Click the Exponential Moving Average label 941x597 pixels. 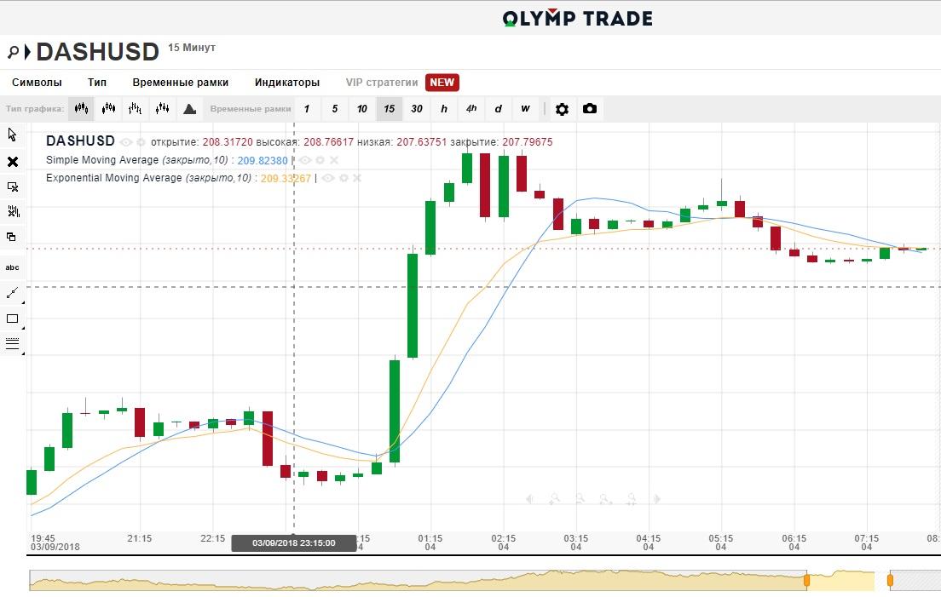(x=114, y=178)
